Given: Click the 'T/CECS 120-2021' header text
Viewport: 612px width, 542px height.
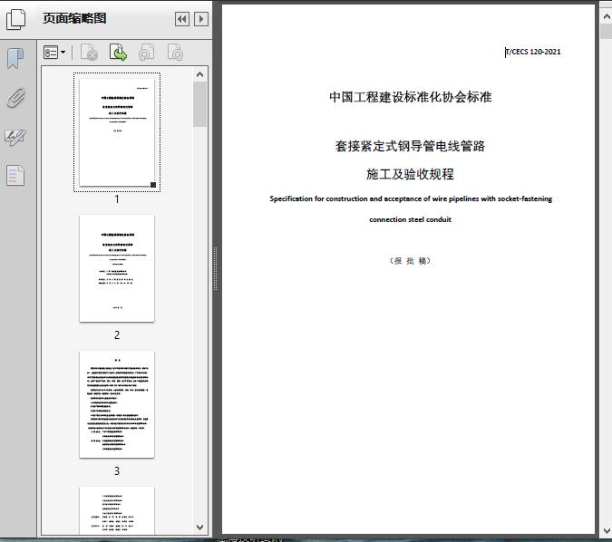Looking at the screenshot, I should click(533, 52).
